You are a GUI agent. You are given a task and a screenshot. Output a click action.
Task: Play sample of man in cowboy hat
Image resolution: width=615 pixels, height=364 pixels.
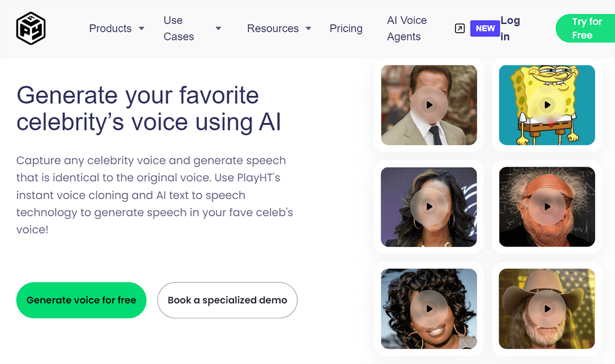547,309
